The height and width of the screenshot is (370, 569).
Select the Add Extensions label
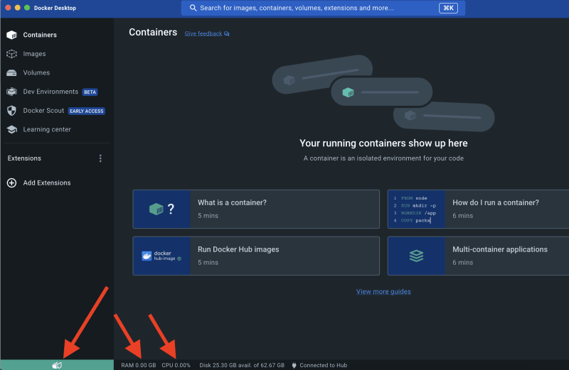click(x=47, y=183)
